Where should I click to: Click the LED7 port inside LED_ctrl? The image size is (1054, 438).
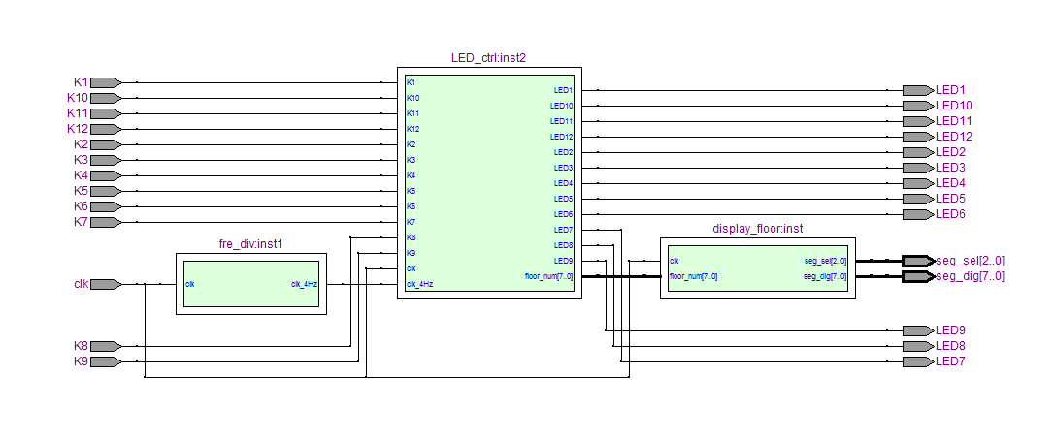(x=563, y=230)
